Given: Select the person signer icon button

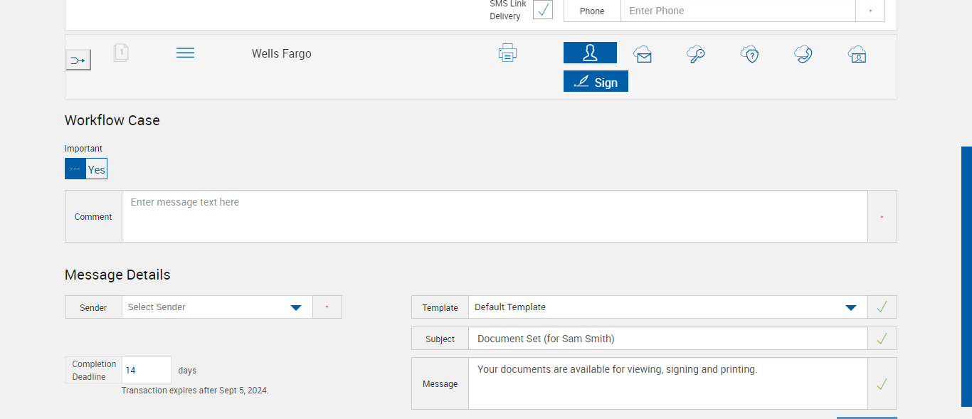Looking at the screenshot, I should coord(590,53).
